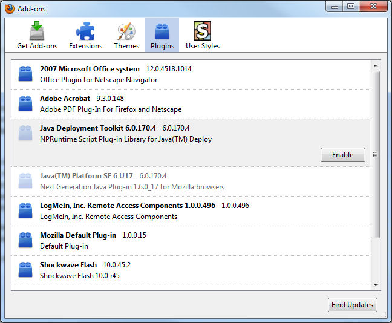392x323 pixels.
Task: Select Java Deployment Toolkit 6.0.170.4 title
Action: tap(98, 128)
